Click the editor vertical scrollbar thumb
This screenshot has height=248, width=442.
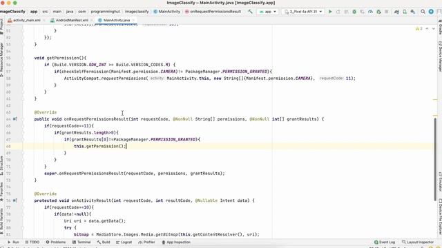[x=435, y=159]
